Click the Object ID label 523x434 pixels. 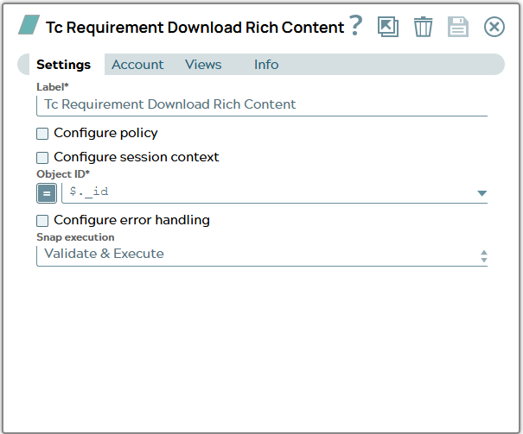click(63, 174)
